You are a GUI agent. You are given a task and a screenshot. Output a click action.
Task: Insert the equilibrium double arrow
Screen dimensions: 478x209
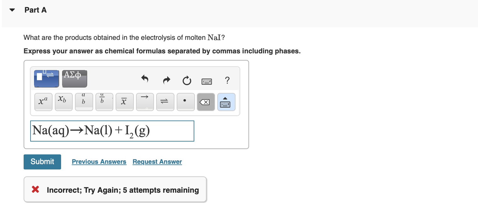pyautogui.click(x=165, y=102)
